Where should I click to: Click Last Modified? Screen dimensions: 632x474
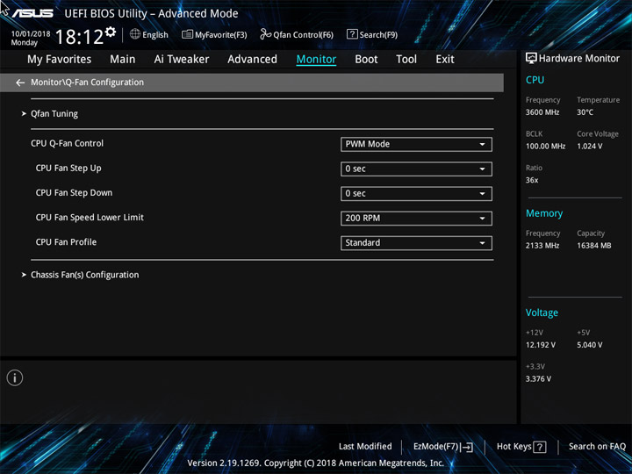click(365, 447)
